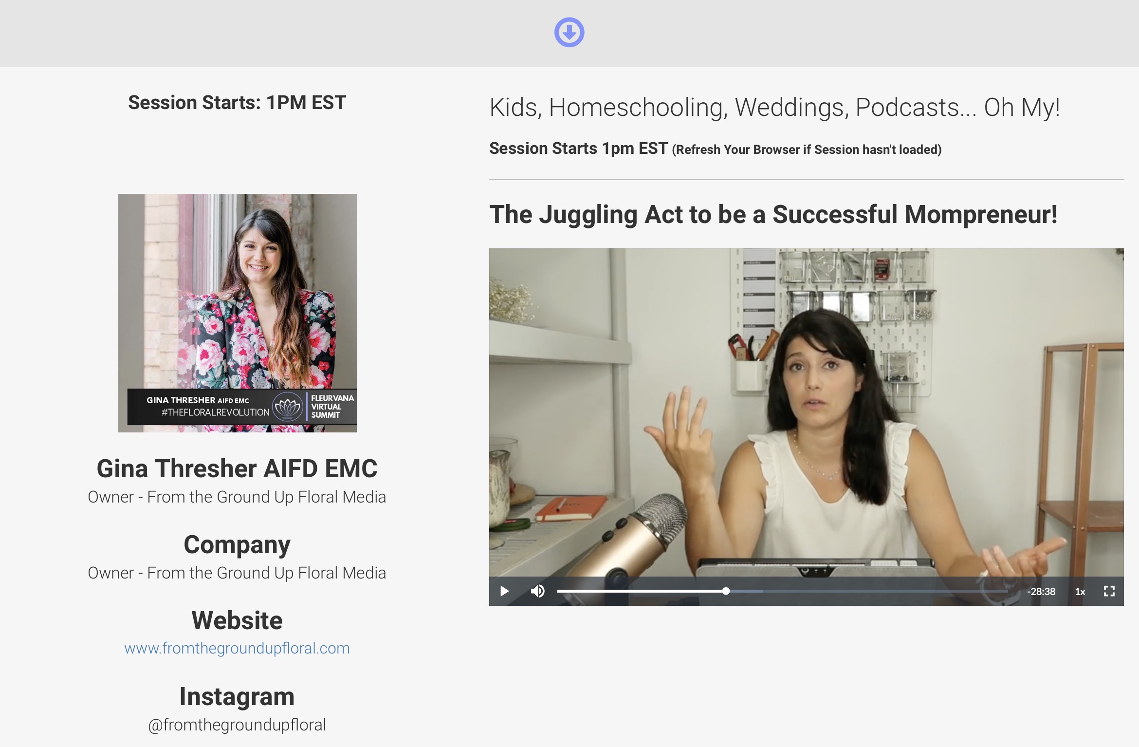Click the progress slider handle

pos(726,591)
